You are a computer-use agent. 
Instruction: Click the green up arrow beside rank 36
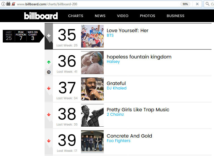tap(49, 62)
